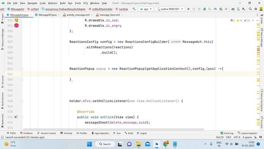This screenshot has width=264, height=149.
Task: Click the user account avatar icon
Action: click(261, 9)
